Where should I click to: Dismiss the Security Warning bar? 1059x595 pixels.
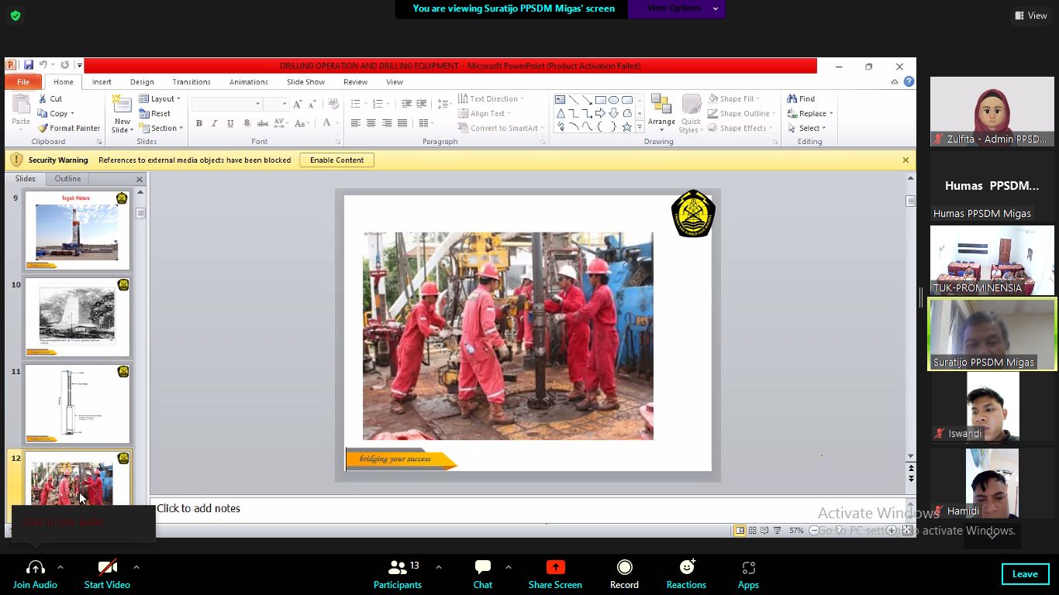coord(905,160)
